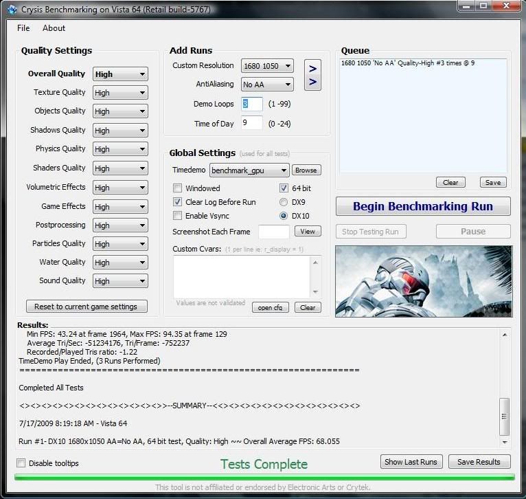The image size is (526, 499).
Task: Click Reset to current game settings
Action: tap(86, 307)
